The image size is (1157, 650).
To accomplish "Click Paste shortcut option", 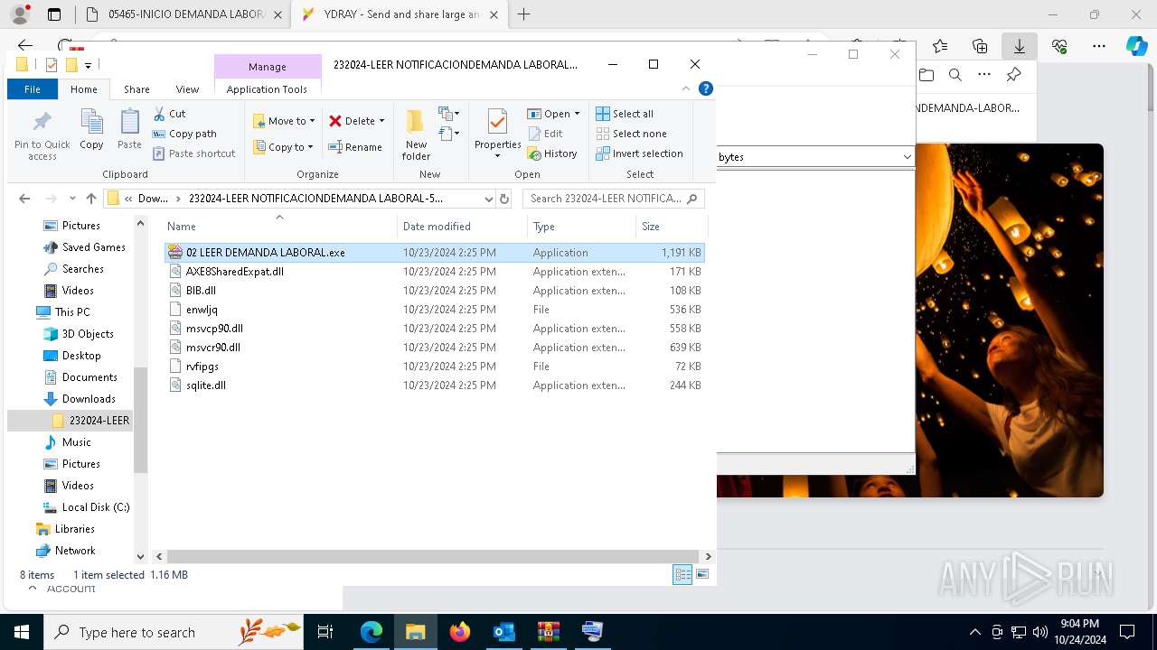I will [193, 153].
